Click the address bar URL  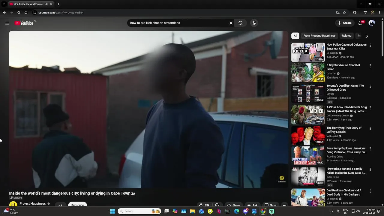coord(61,13)
